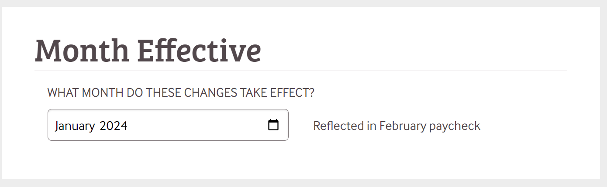
Task: Click the word "February" in the note
Action: coord(403,126)
